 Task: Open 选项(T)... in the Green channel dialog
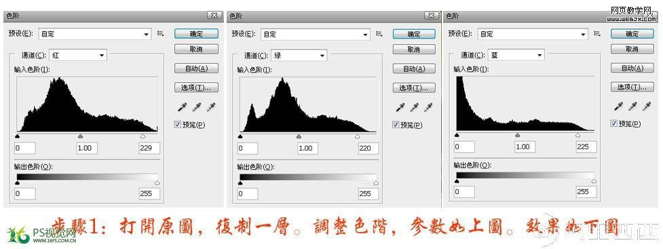(x=414, y=88)
